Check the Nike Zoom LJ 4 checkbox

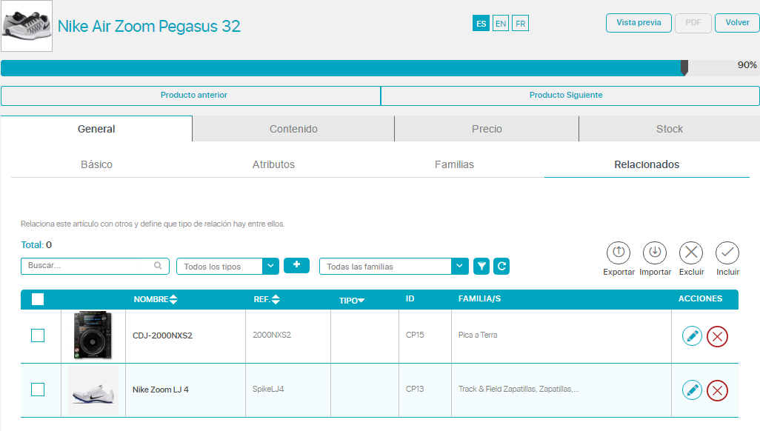click(x=38, y=390)
